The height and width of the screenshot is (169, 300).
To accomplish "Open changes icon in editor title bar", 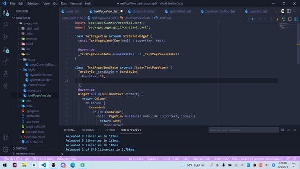I will (282, 11).
